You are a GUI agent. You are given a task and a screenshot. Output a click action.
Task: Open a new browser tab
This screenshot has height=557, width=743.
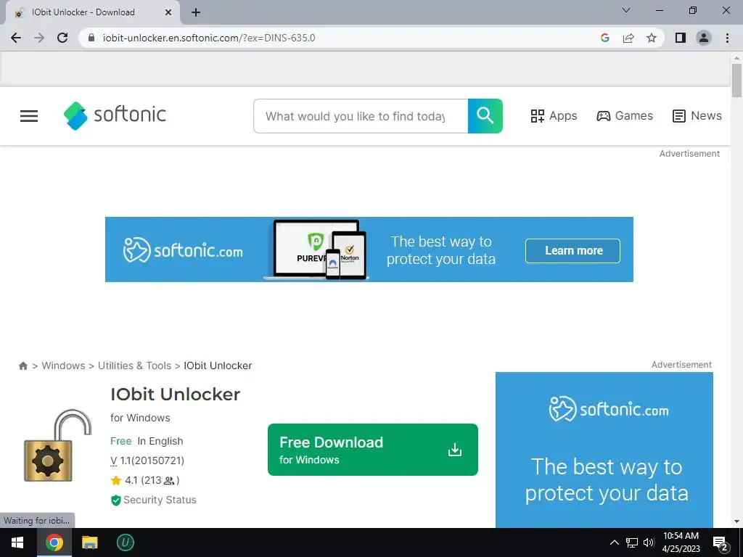(196, 12)
